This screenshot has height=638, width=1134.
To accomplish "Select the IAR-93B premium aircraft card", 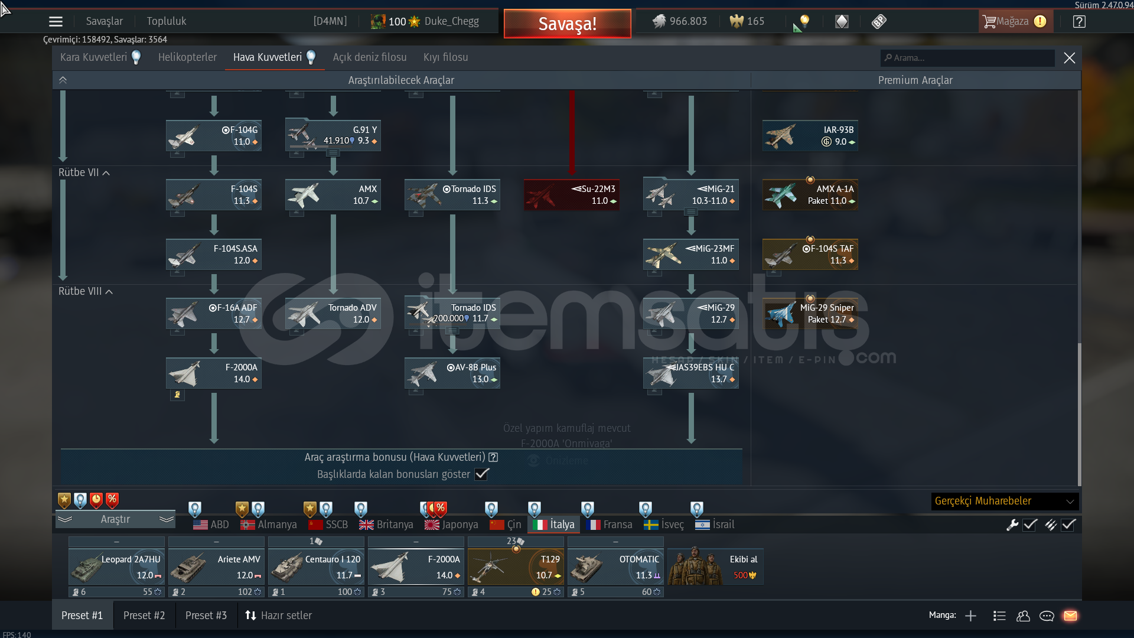I will click(810, 136).
